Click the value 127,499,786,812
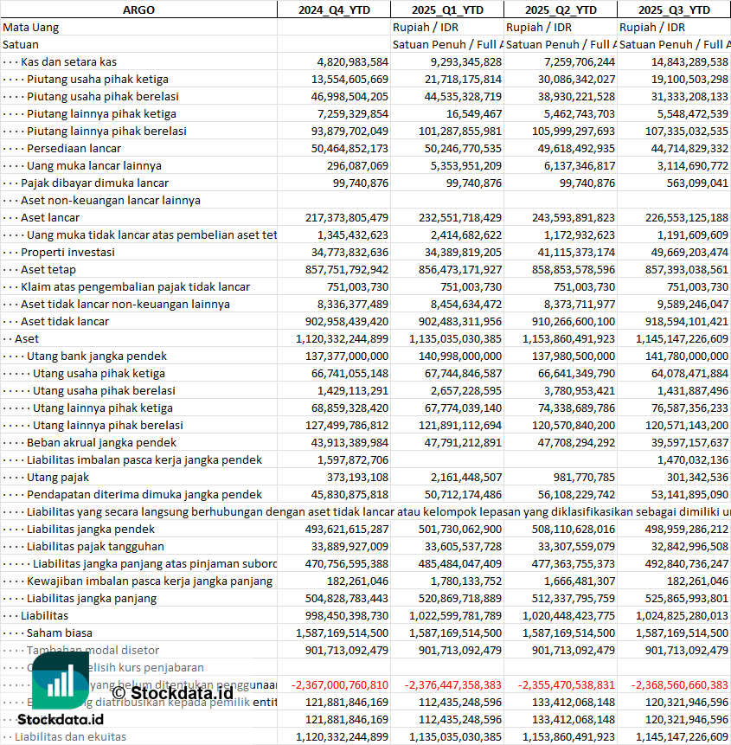 347,425
